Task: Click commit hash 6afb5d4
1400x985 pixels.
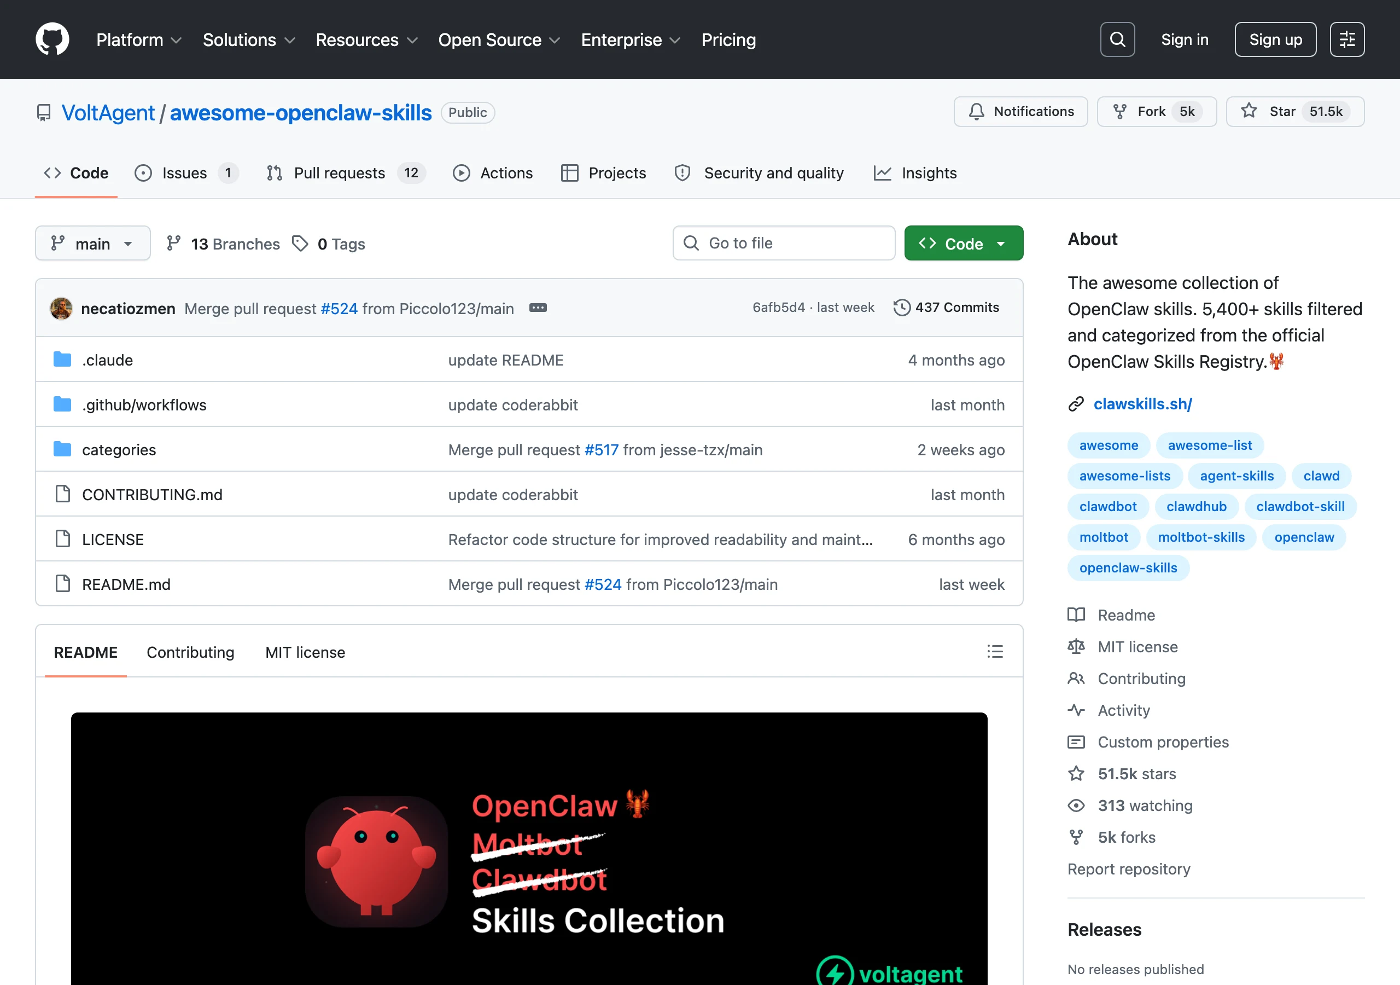Action: (779, 308)
